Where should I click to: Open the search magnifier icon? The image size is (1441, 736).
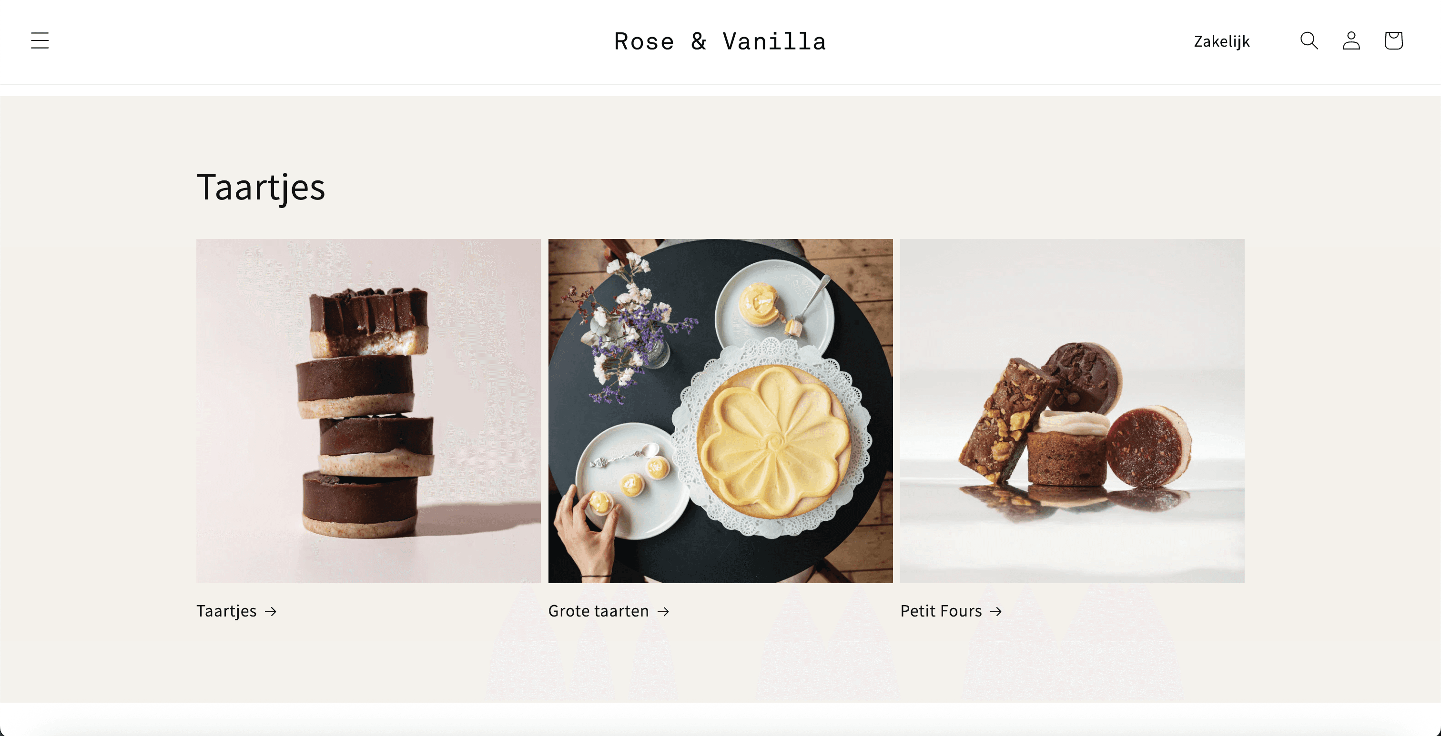(1309, 41)
